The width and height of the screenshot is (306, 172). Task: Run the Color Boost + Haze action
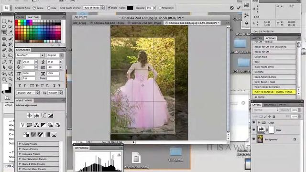(x=274, y=82)
